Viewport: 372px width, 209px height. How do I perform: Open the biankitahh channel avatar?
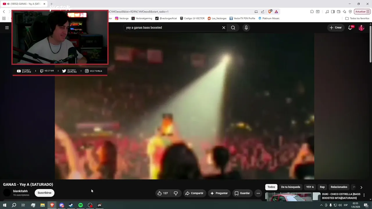coord(7,193)
